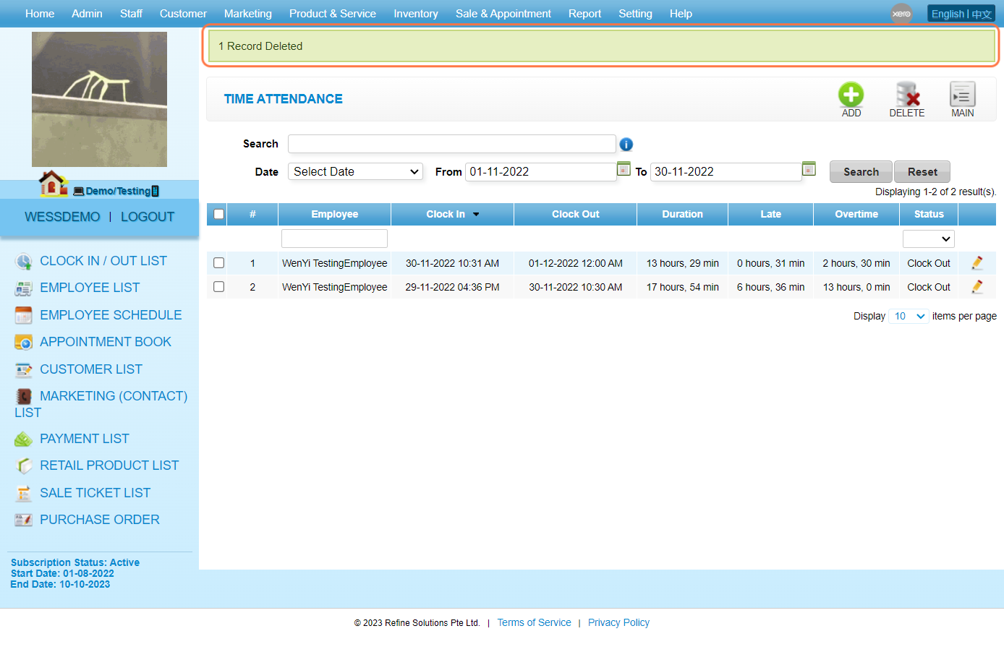This screenshot has height=652, width=1004.
Task: Click the Employee column filter field
Action: (x=334, y=239)
